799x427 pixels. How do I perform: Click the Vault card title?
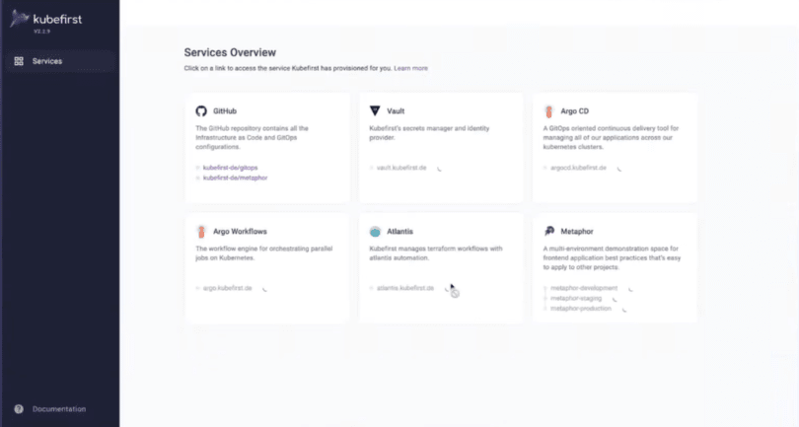tap(396, 111)
